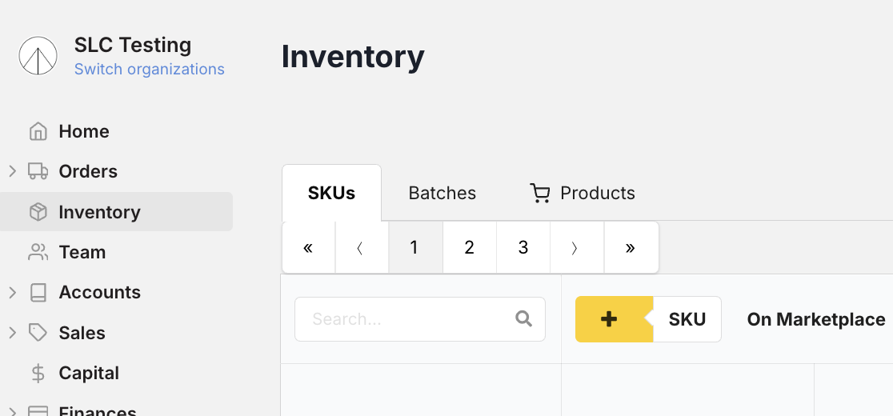
Task: Go to page 2 of results
Action: tap(469, 248)
